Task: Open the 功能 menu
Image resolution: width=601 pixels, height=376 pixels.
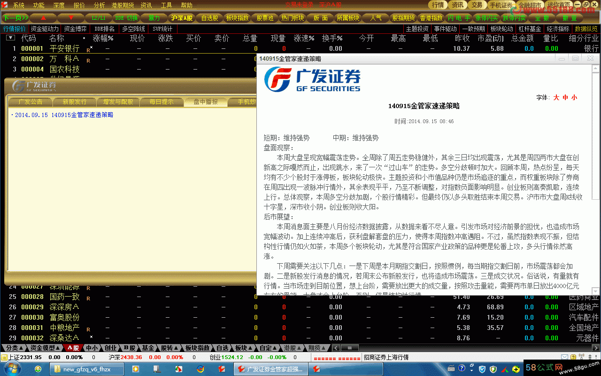Action: coord(39,6)
